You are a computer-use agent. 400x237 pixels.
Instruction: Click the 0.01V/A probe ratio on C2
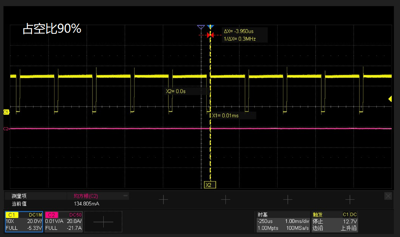click(54, 221)
